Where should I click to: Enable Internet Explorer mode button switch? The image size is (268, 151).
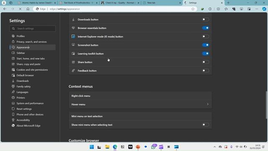coord(205,36)
